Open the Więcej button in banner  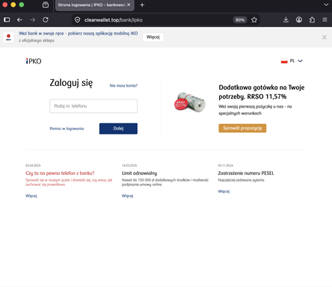pos(153,37)
